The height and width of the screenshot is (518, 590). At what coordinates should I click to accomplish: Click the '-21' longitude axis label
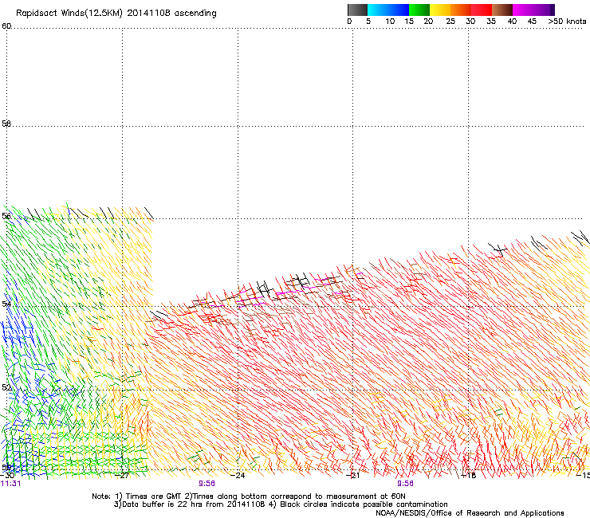354,475
